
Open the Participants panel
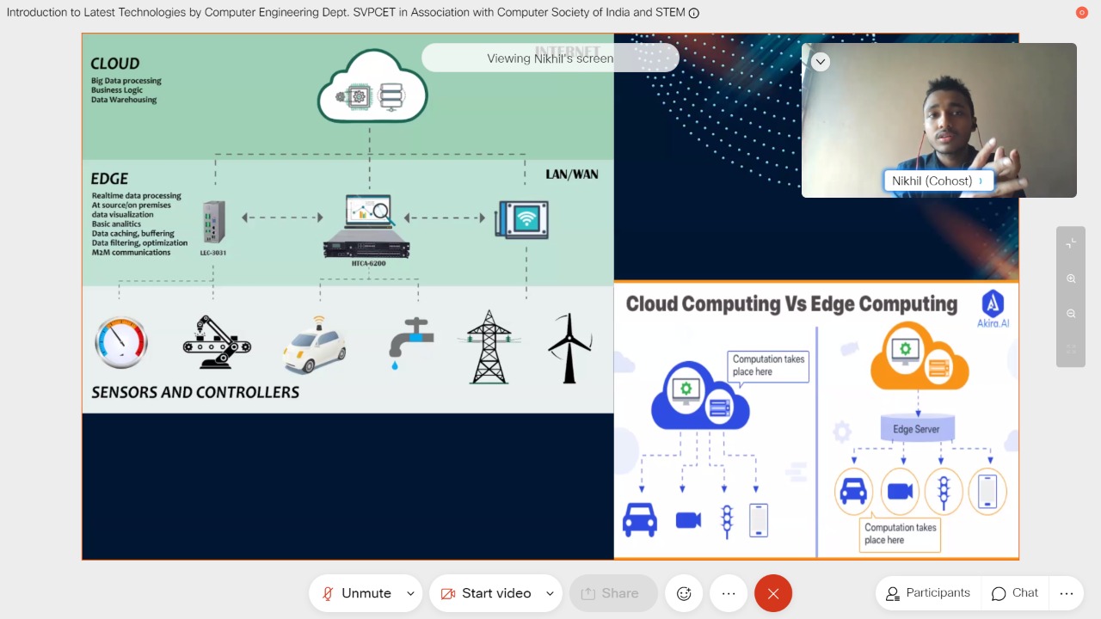coord(928,593)
